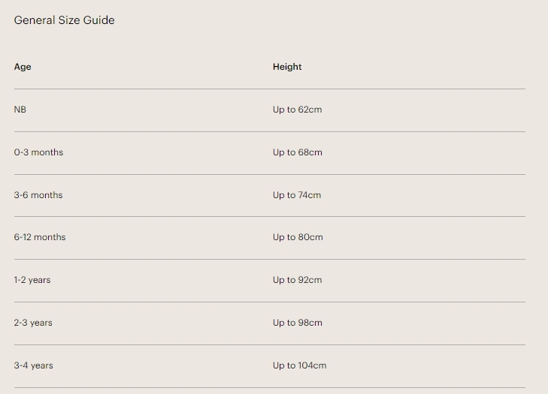Click the Up to 98cm height value
The width and height of the screenshot is (548, 394).
(x=297, y=323)
